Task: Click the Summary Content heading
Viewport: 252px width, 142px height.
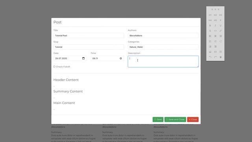Action: (x=68, y=92)
